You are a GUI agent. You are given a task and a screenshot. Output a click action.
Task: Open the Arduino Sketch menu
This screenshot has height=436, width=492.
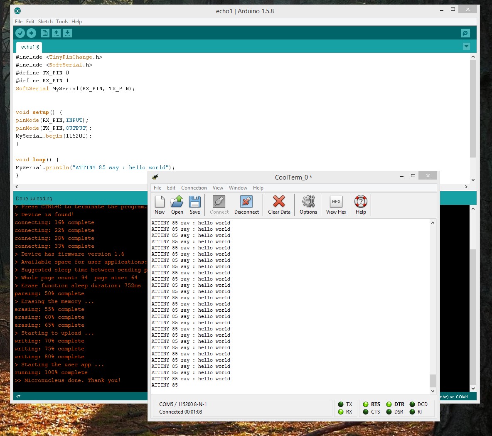coord(45,21)
